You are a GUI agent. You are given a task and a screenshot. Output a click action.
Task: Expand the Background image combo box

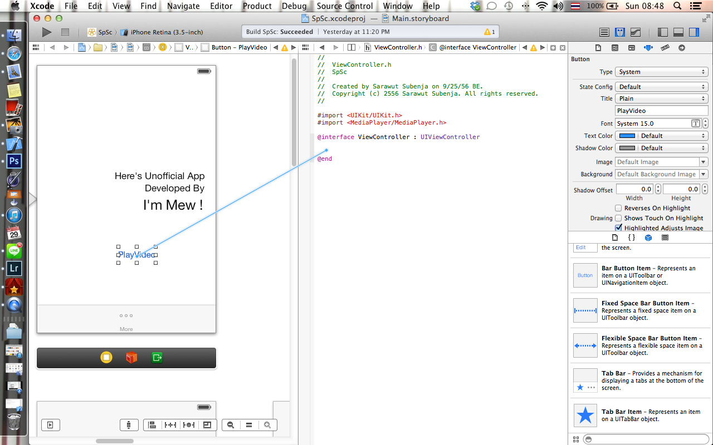[704, 174]
